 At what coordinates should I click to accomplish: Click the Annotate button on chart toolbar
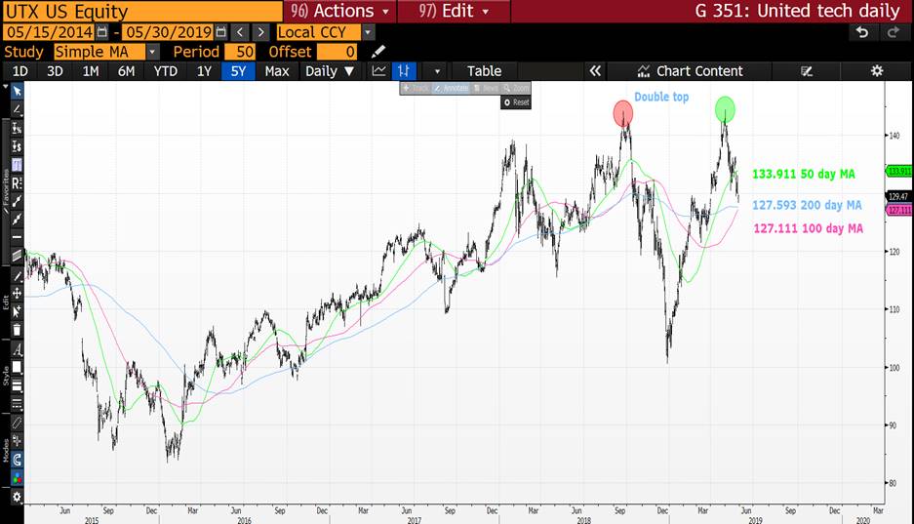(x=451, y=88)
